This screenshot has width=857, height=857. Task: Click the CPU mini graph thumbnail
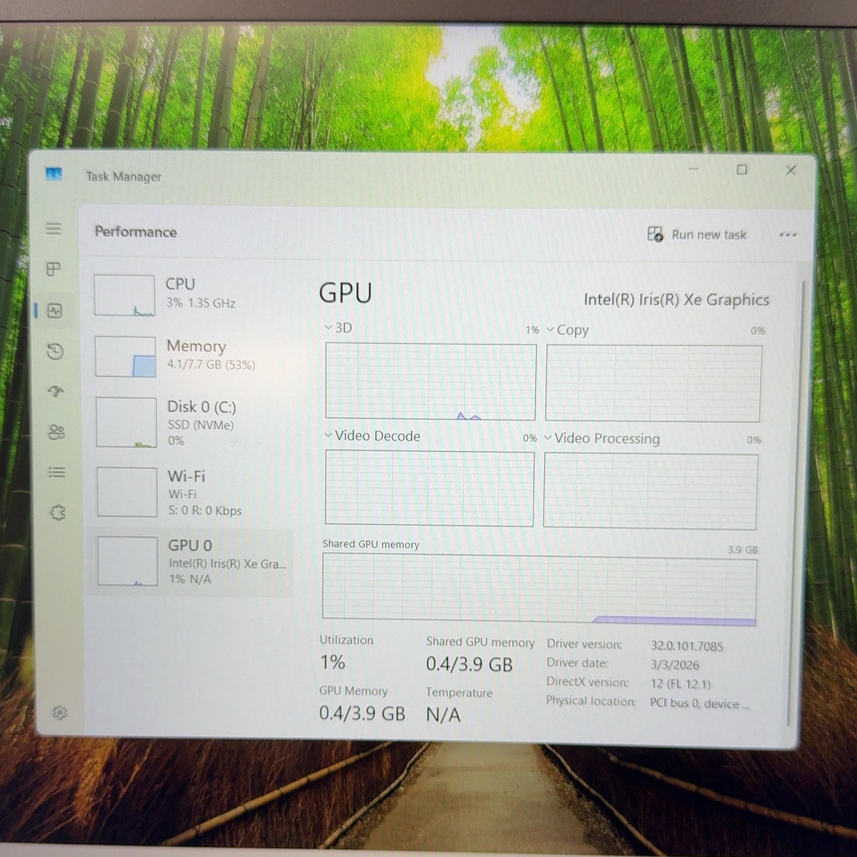tap(125, 295)
